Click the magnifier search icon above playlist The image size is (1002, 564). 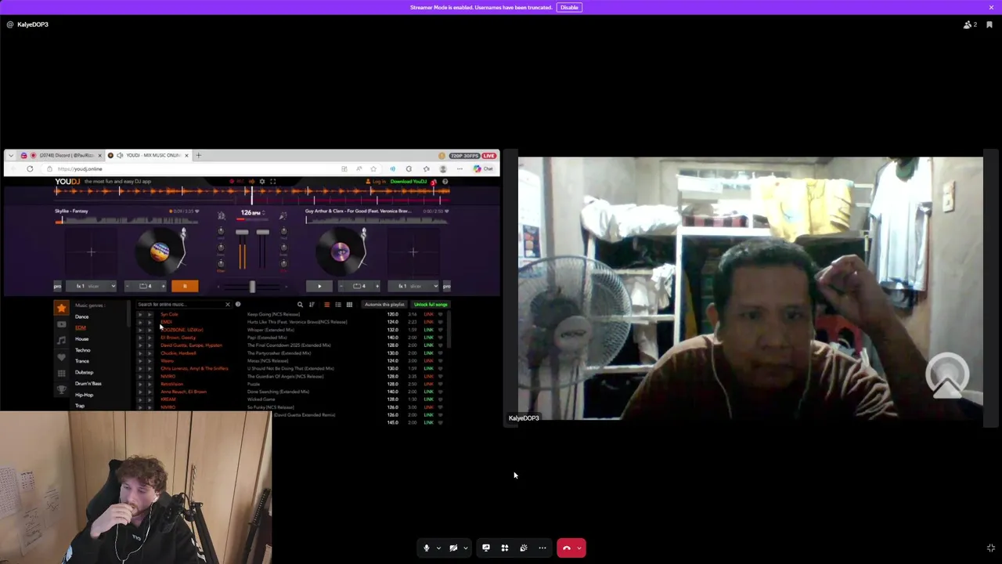[300, 305]
